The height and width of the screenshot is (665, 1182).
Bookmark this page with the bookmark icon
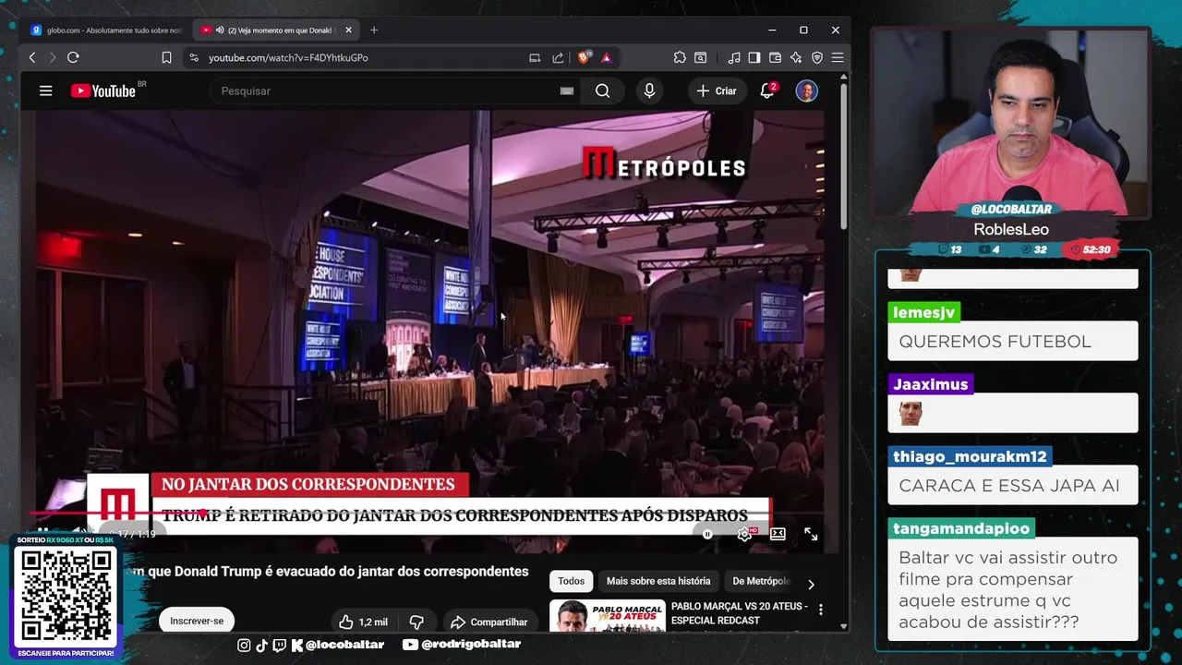click(x=166, y=57)
